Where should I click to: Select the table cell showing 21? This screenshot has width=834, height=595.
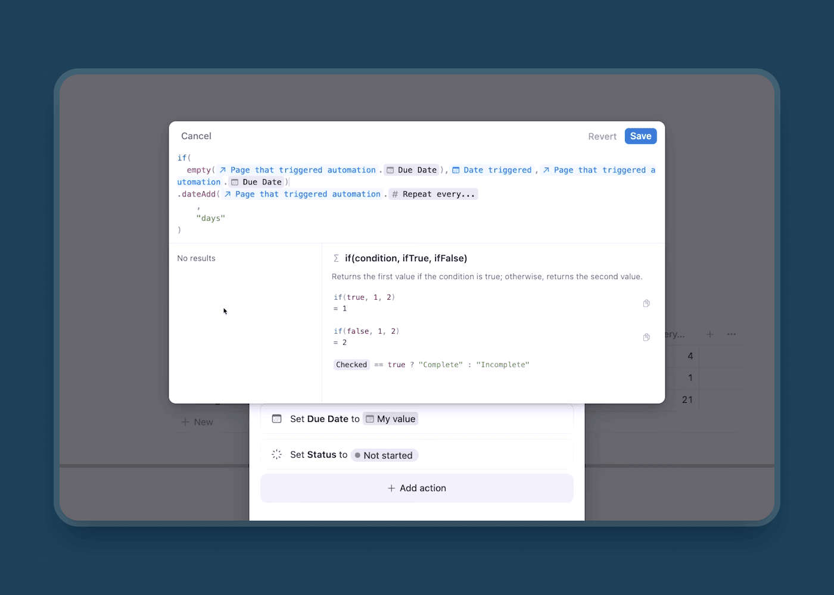click(687, 400)
